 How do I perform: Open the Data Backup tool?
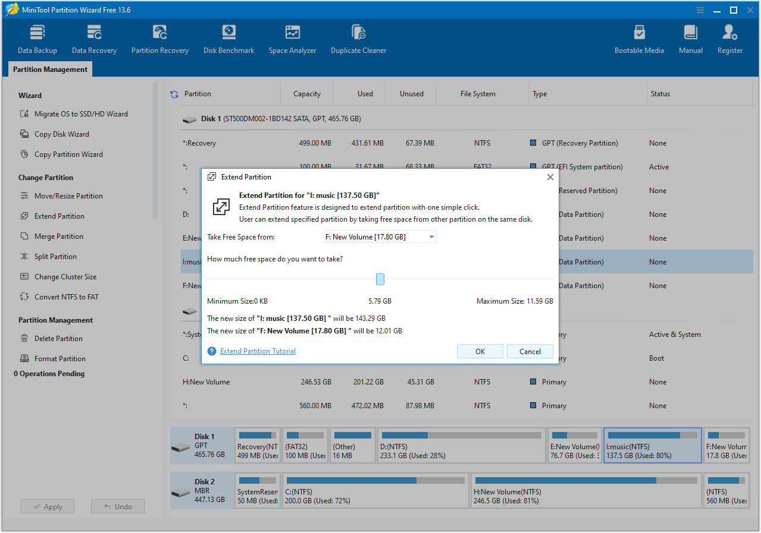tap(37, 37)
